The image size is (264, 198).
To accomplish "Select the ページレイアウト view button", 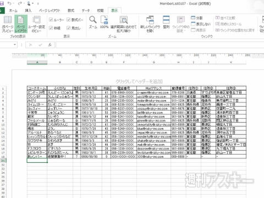I will (x=21, y=24).
